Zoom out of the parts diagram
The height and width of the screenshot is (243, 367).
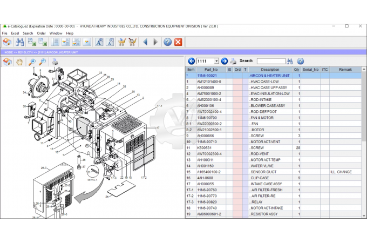pos(42,62)
